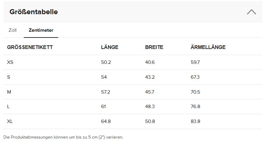
Task: Click the GRÖSSENETIKETT column header
Action: (x=30, y=47)
